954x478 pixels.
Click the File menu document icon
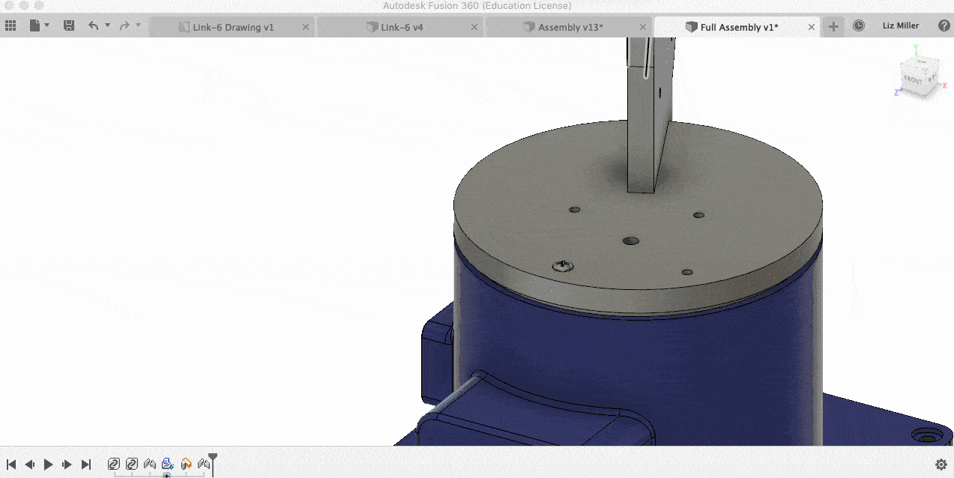(x=36, y=25)
